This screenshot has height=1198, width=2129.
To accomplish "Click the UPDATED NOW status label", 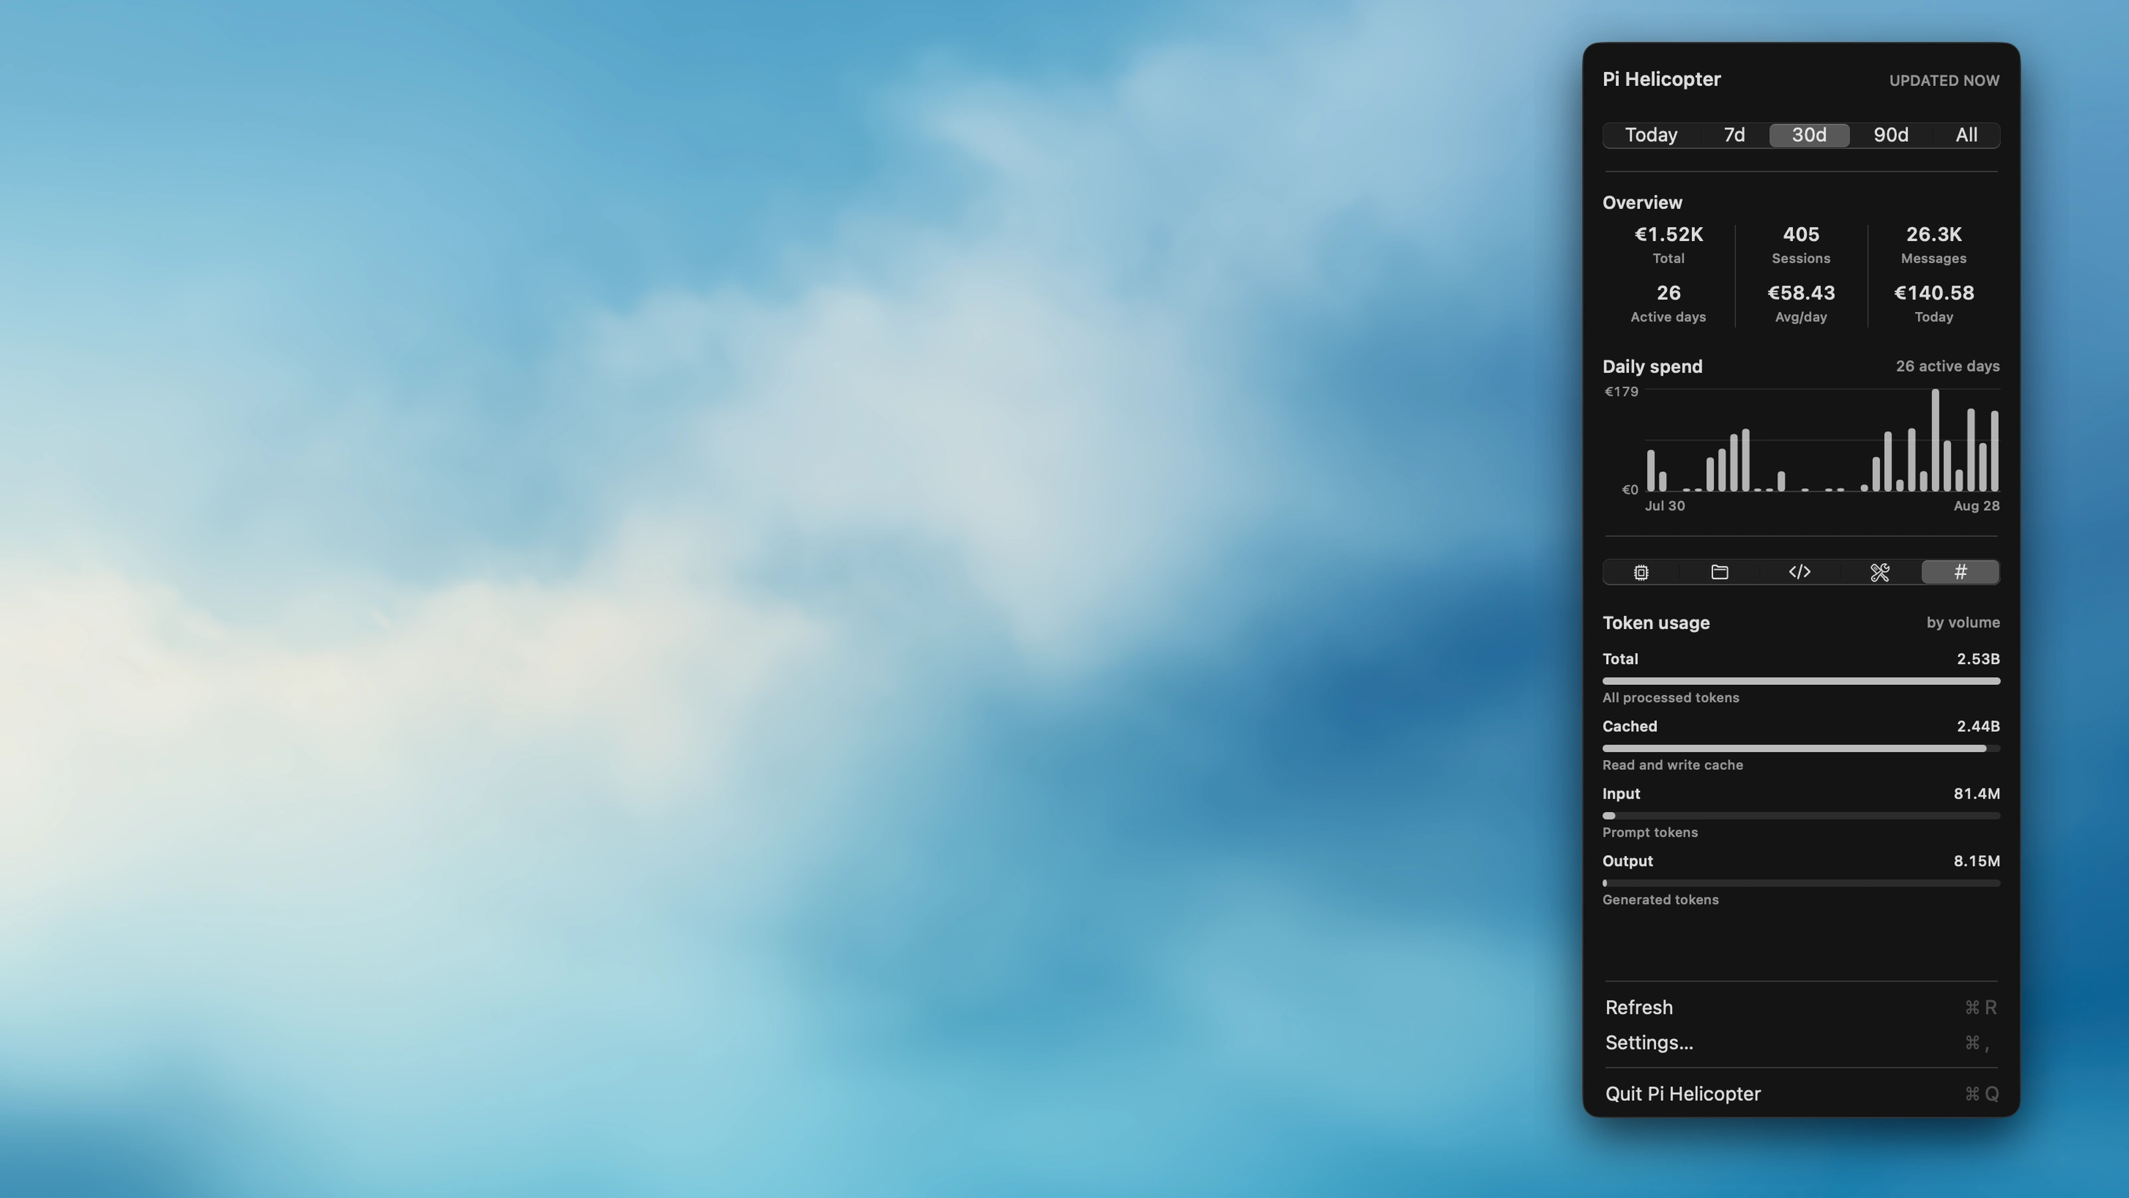I will [1944, 81].
